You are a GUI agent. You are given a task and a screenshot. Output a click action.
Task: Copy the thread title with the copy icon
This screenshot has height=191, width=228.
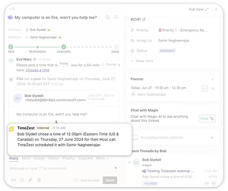coord(108,17)
